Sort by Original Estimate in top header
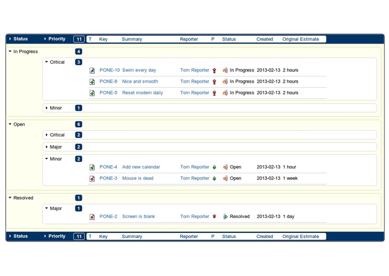This screenshot has width=389, height=276. tap(301, 39)
